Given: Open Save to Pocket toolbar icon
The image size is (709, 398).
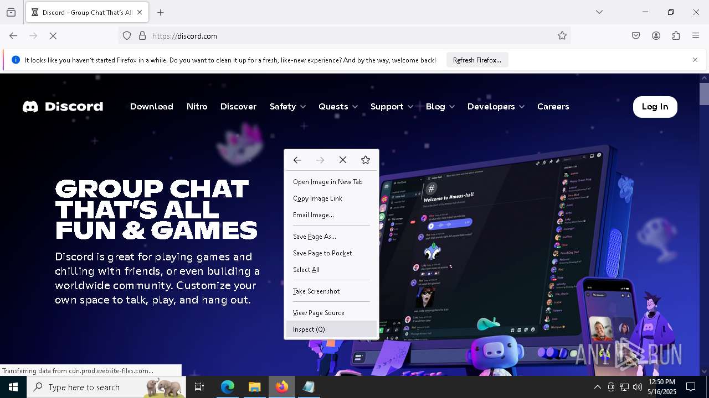Looking at the screenshot, I should click(636, 36).
